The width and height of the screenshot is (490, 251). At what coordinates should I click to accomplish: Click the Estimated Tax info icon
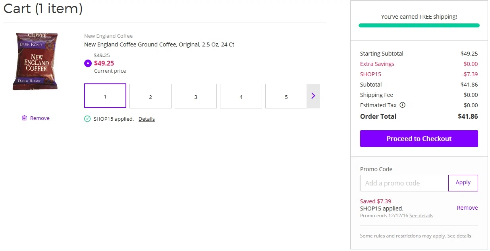403,105
